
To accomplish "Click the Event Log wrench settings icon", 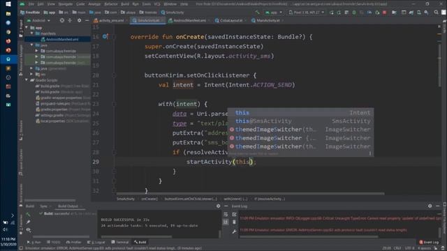I will pos(234,232).
